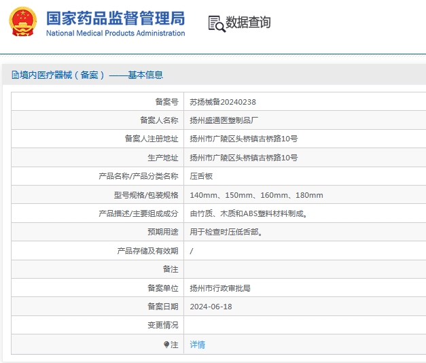Click 国家药品监督管理局 title
Screen dimensions: 426x363
(116, 18)
